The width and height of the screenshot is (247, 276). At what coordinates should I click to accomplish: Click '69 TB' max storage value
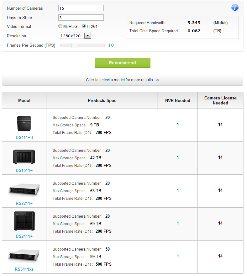click(x=96, y=224)
